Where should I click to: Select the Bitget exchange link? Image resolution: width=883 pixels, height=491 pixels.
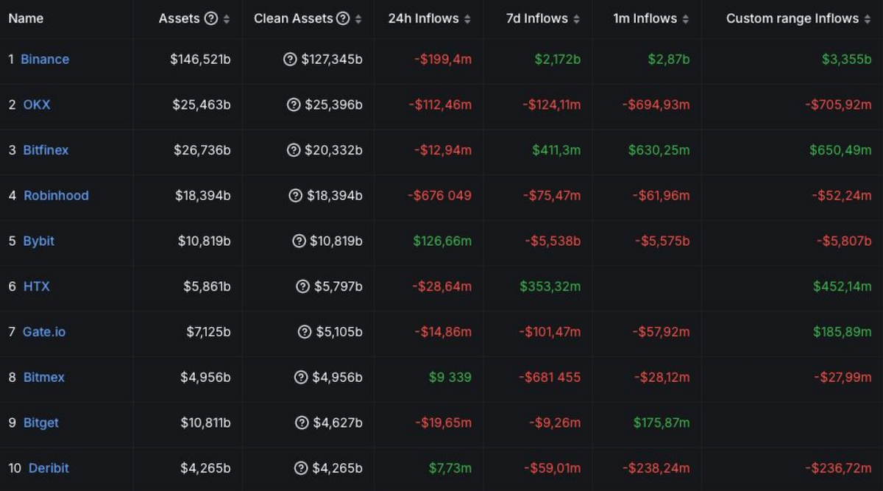[x=41, y=423]
